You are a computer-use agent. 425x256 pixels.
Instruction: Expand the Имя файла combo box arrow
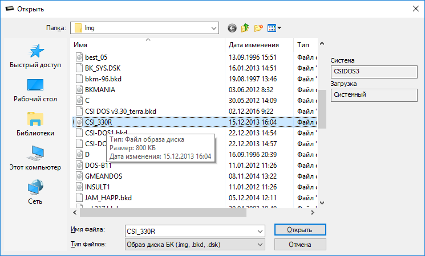(x=260, y=230)
